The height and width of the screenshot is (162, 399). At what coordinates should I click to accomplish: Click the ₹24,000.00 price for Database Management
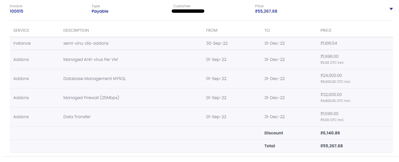331,75
